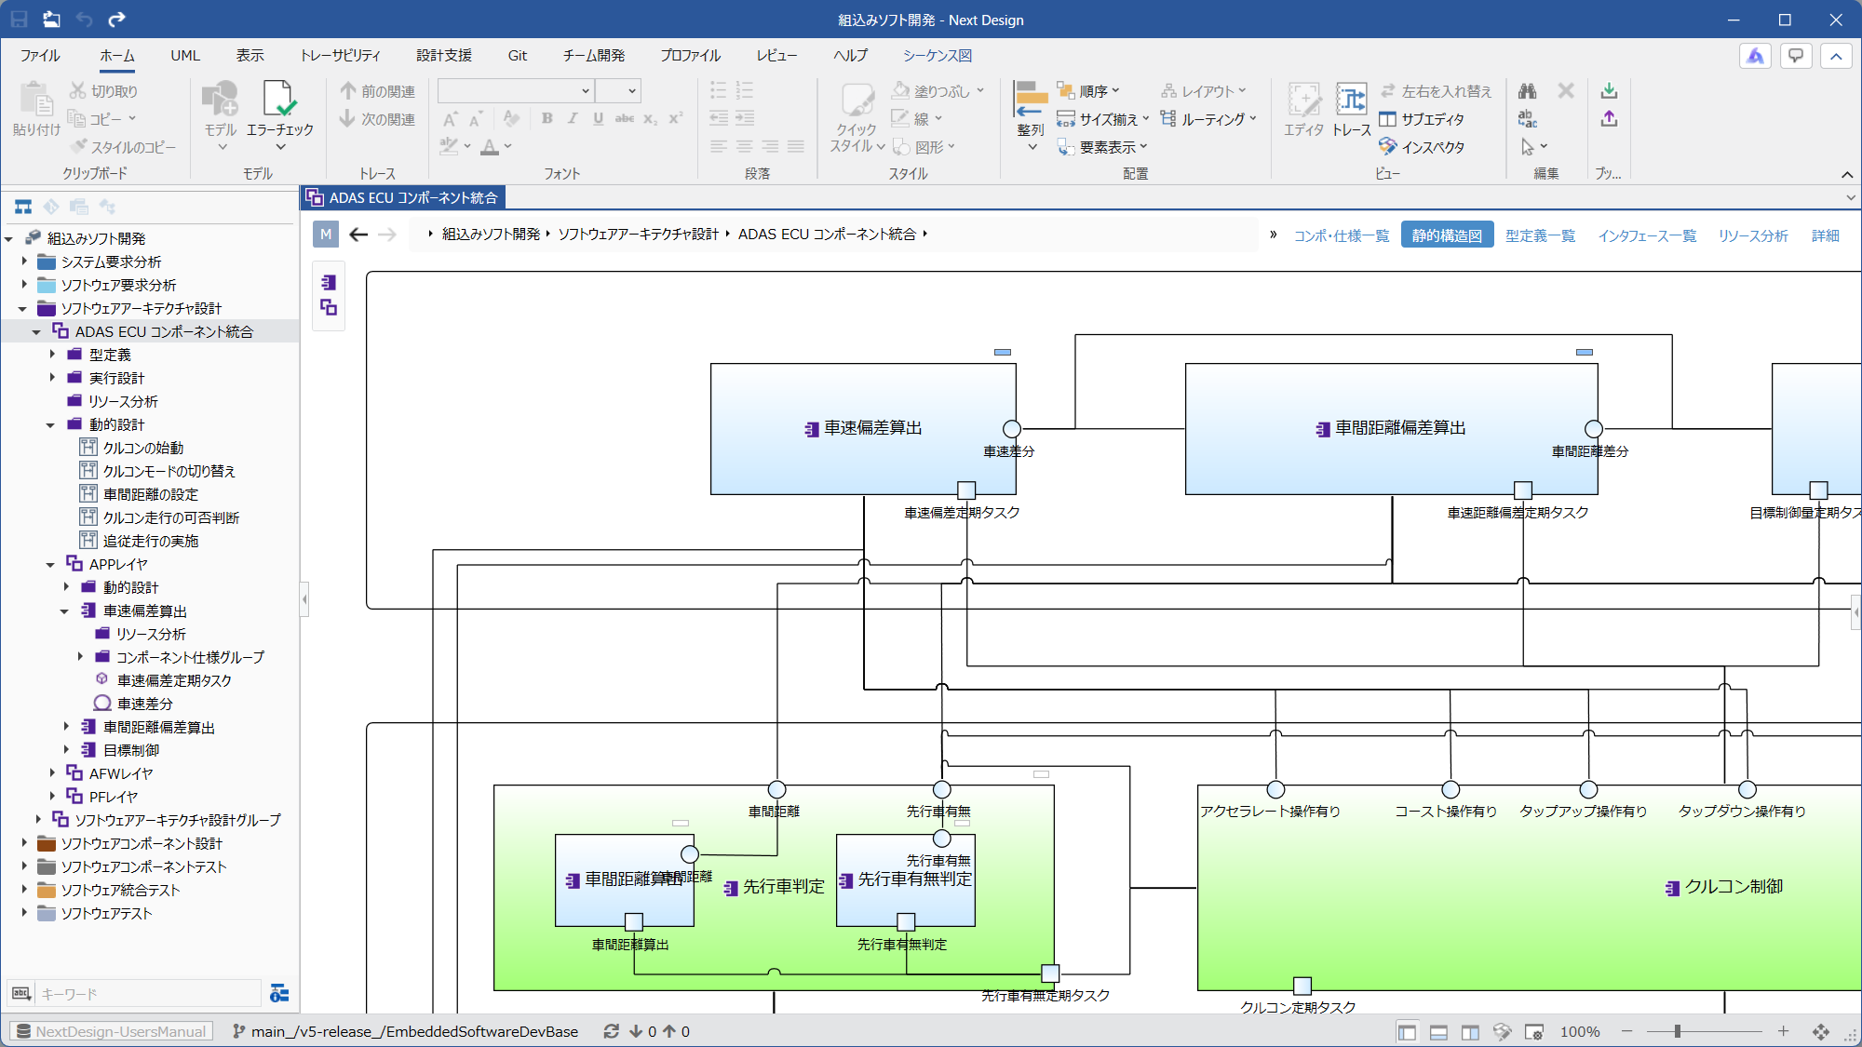
Task: Open the サブエディタ sub editor
Action: pyautogui.click(x=1422, y=119)
